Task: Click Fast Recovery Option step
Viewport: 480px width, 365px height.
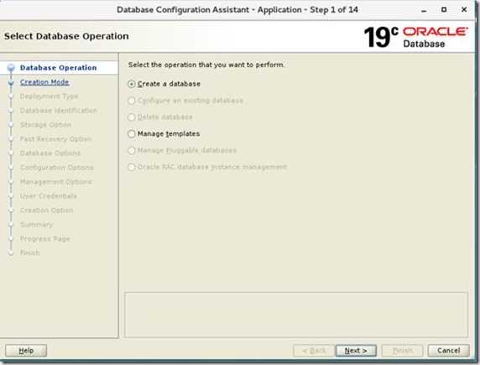Action: pyautogui.click(x=55, y=139)
